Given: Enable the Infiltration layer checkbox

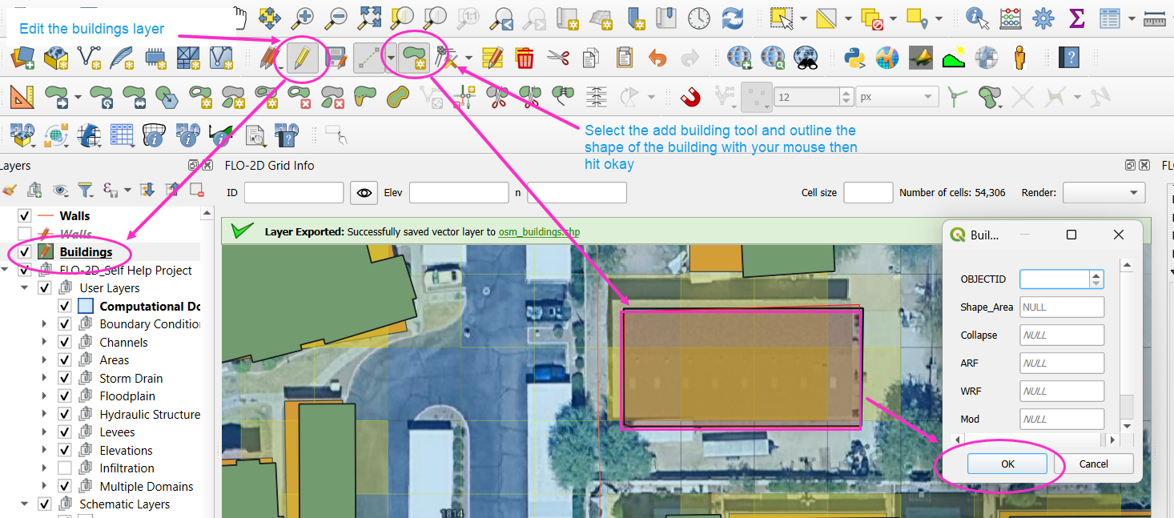Looking at the screenshot, I should pos(66,468).
